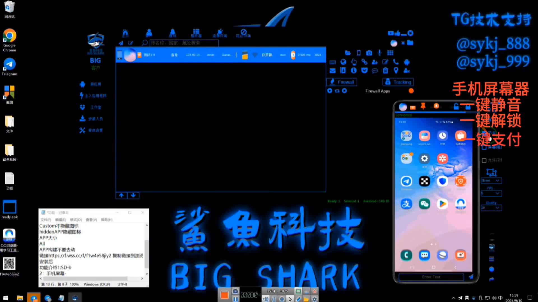
Task: Click the send arrow beside Enter Text
Action: (471, 277)
